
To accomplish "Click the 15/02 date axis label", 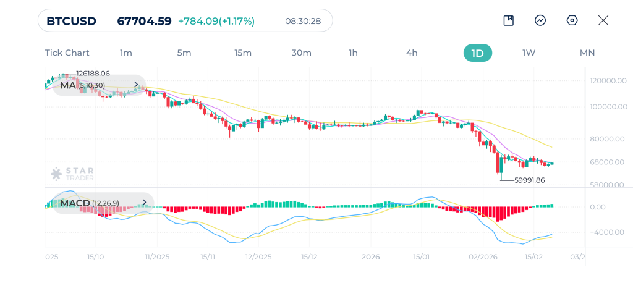I will 533,257.
